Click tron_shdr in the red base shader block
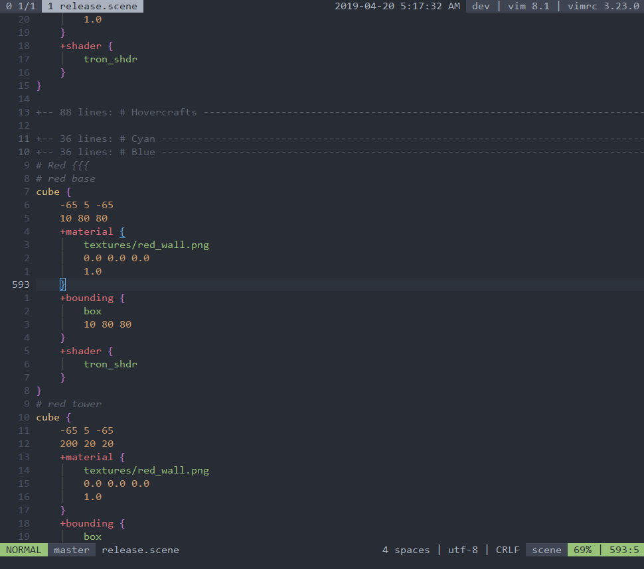Screen dimensions: 644x569 110,364
